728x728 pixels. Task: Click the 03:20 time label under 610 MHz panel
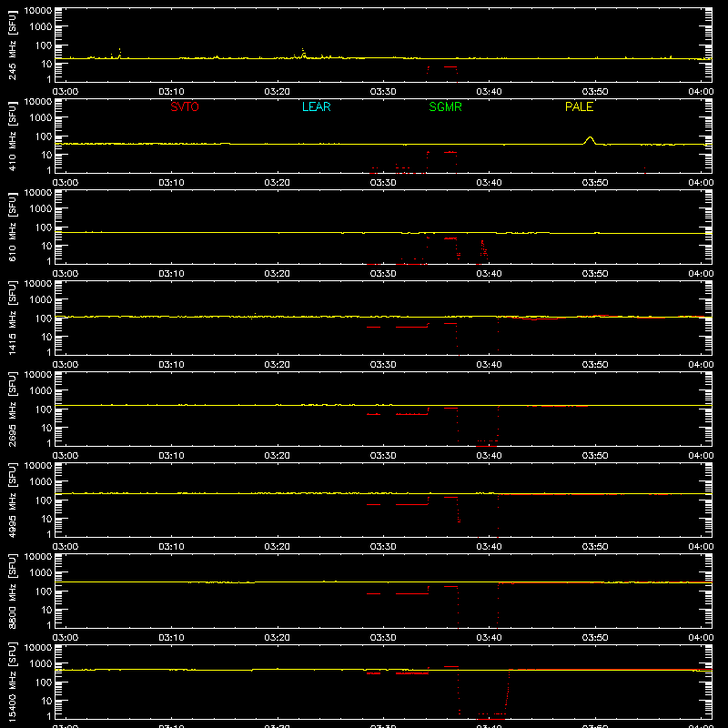[278, 274]
